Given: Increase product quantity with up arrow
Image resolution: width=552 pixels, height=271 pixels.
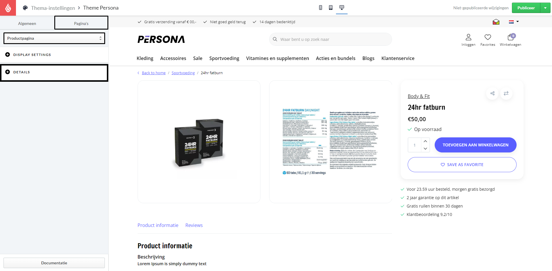Looking at the screenshot, I should [425, 141].
